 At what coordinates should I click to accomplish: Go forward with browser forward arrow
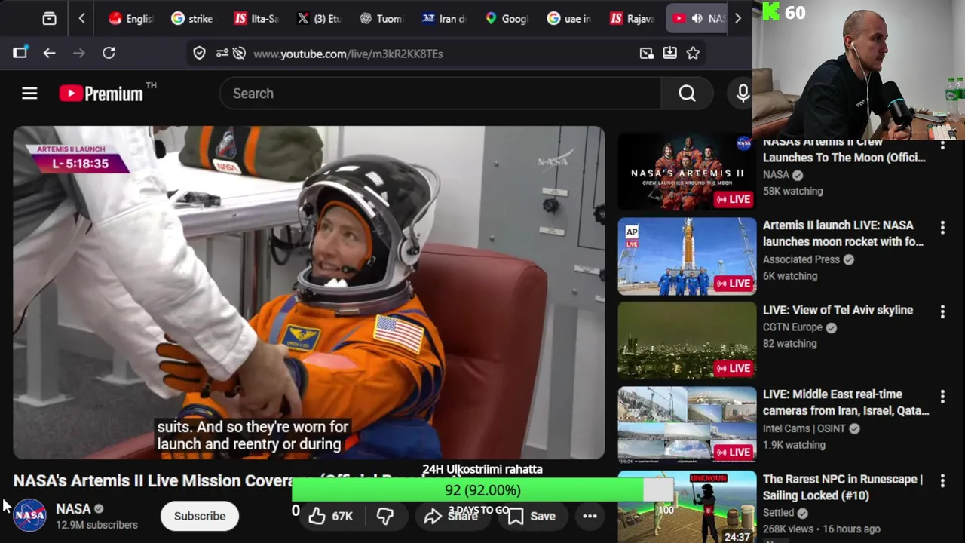(x=79, y=53)
